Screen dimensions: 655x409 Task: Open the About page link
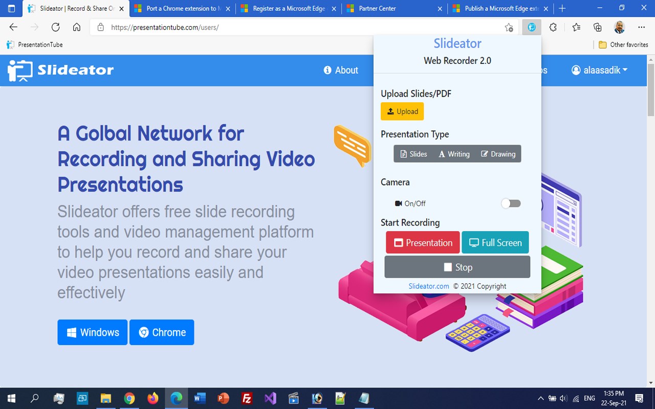[341, 71]
